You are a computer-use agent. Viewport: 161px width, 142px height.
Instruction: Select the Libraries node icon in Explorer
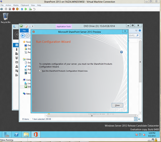tap(24, 59)
